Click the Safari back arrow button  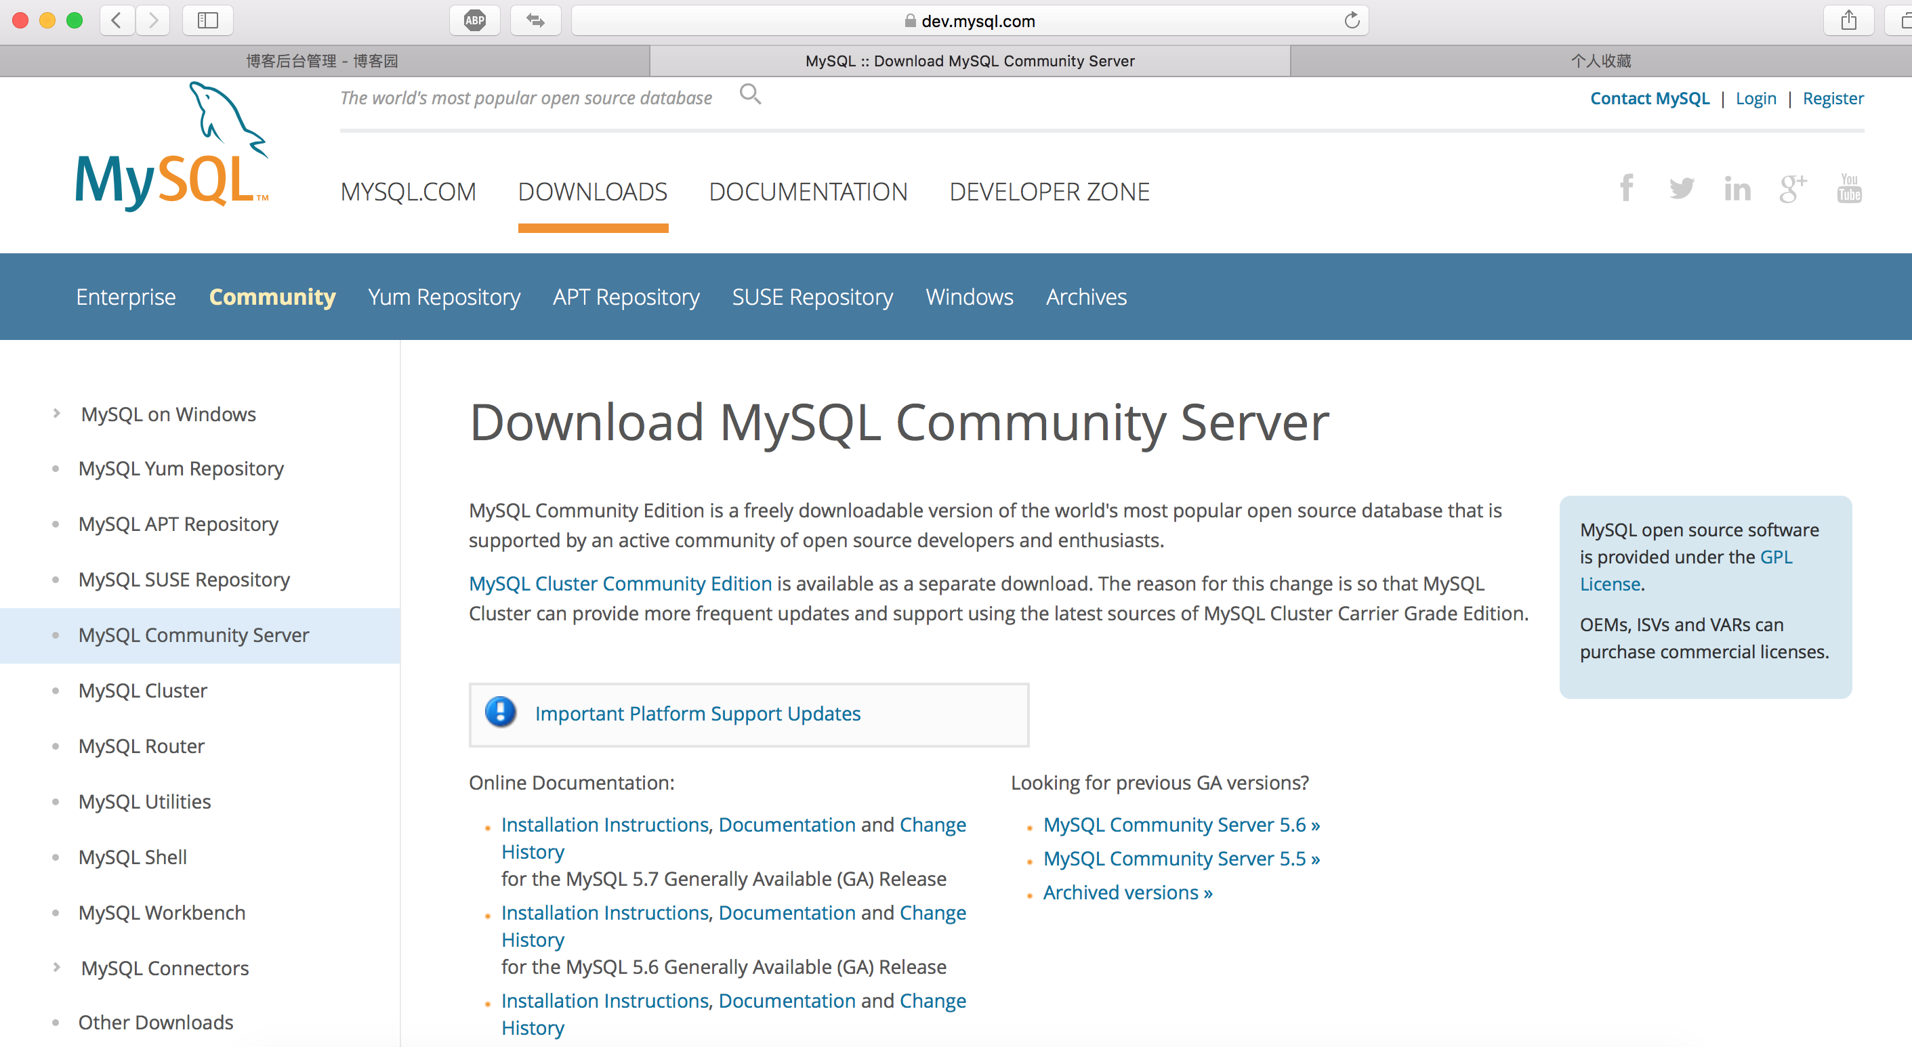[x=117, y=20]
